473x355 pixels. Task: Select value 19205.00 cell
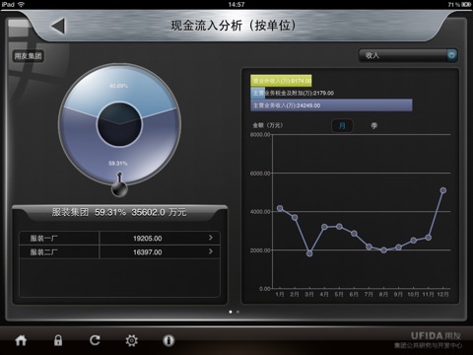point(148,238)
